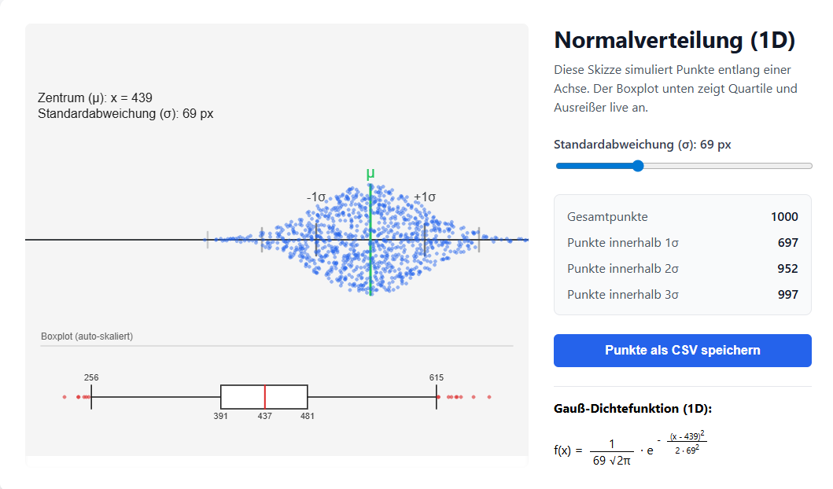Click the Gauß-Dichtefunktion (1D) heading
The height and width of the screenshot is (489, 833).
click(x=633, y=409)
